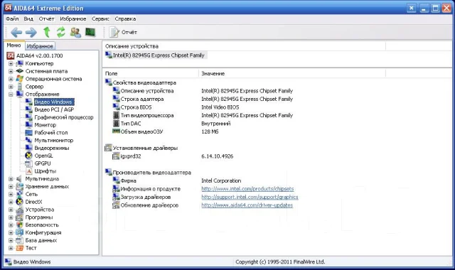Open the intel.com/products/chipsets link
This screenshot has height=270, width=455.
click(247, 189)
